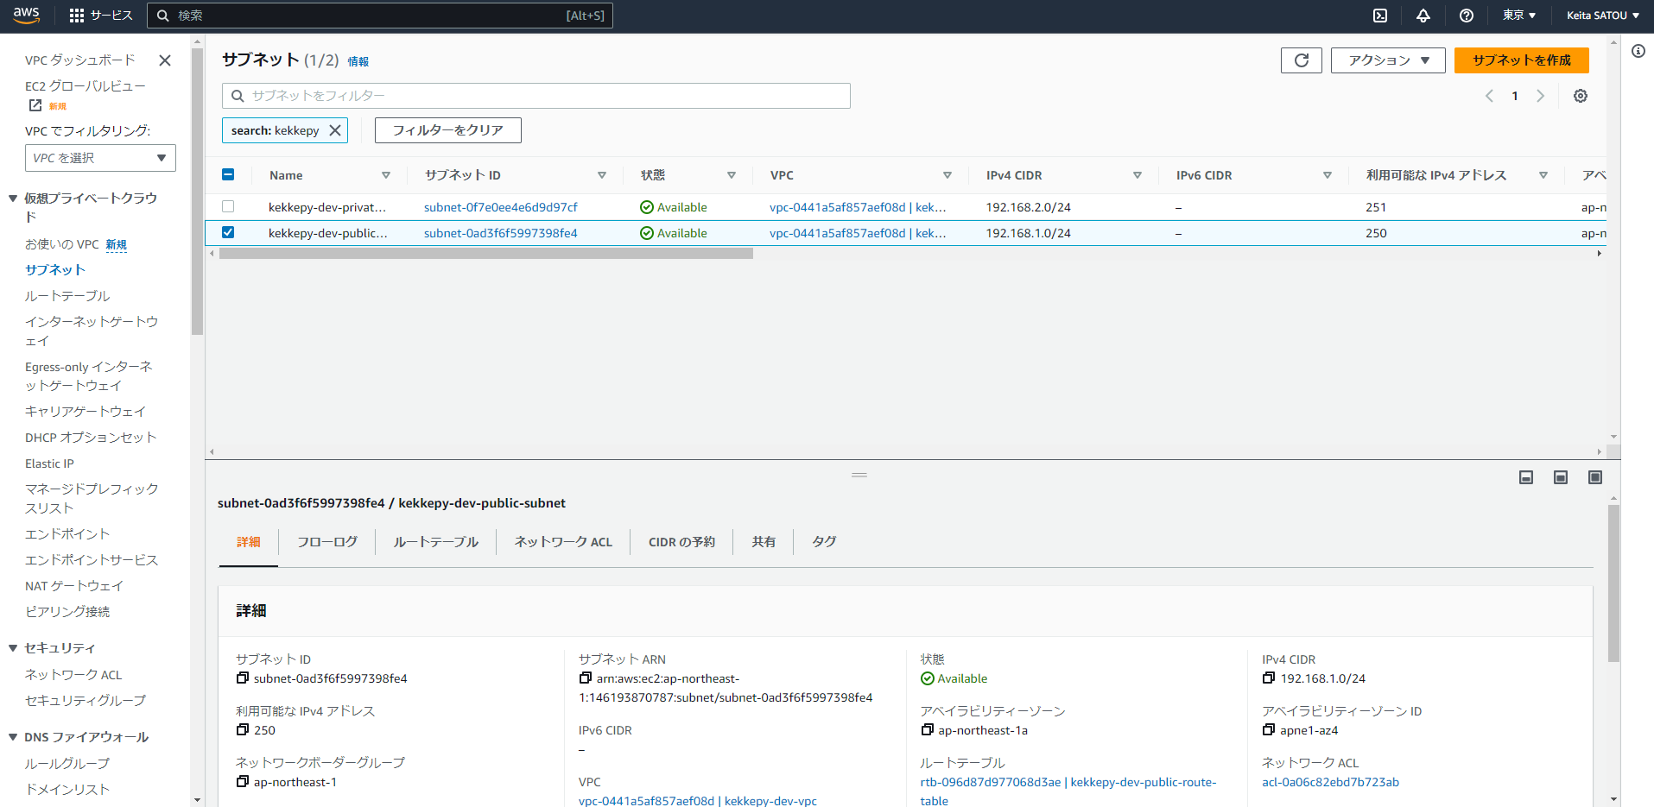The width and height of the screenshot is (1654, 807).
Task: Refresh the subnet list
Action: pyautogui.click(x=1302, y=60)
